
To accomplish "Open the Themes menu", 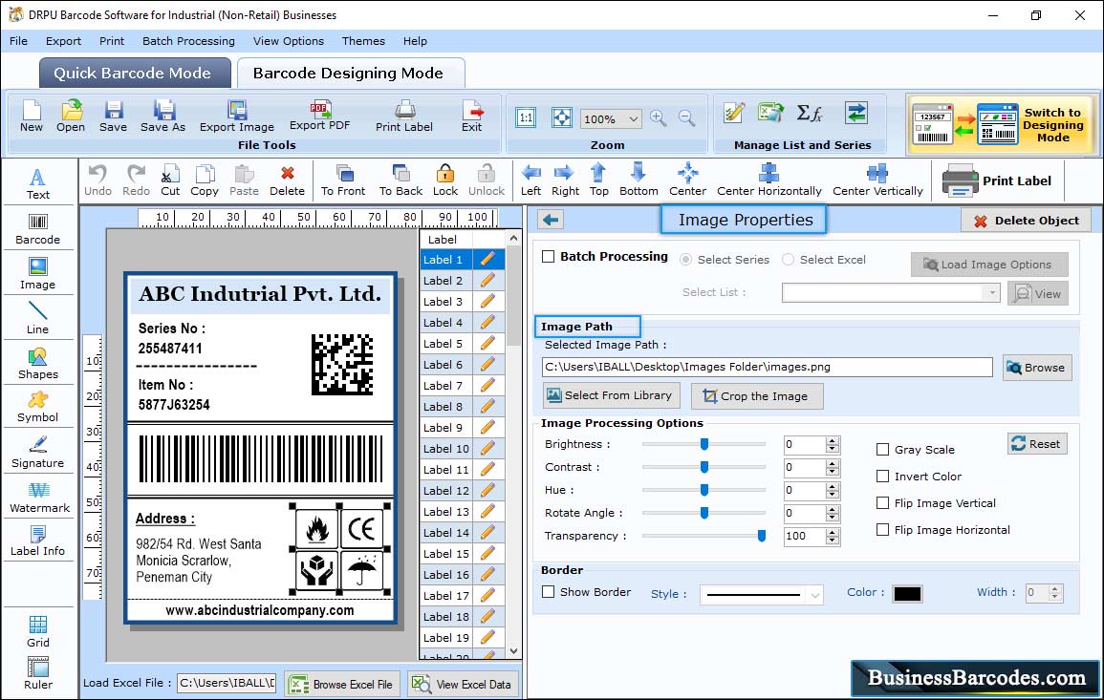I will pyautogui.click(x=363, y=41).
